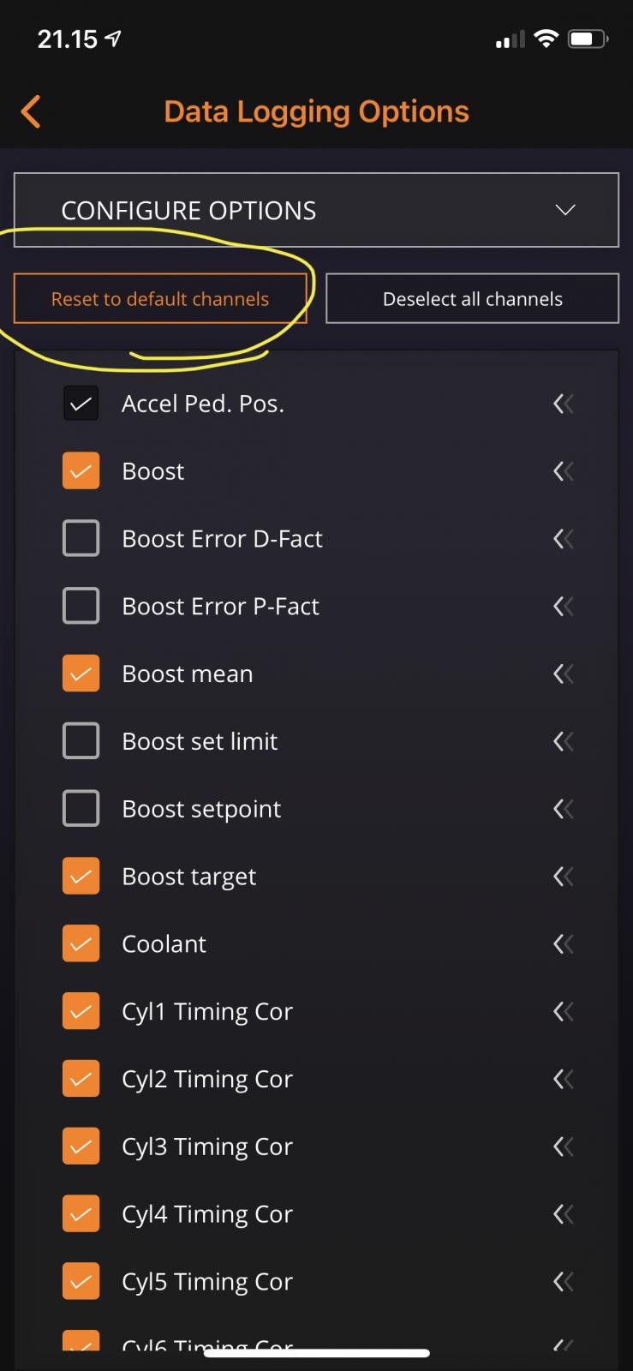633x1371 pixels.
Task: Tap the orange back arrow
Action: (31, 111)
